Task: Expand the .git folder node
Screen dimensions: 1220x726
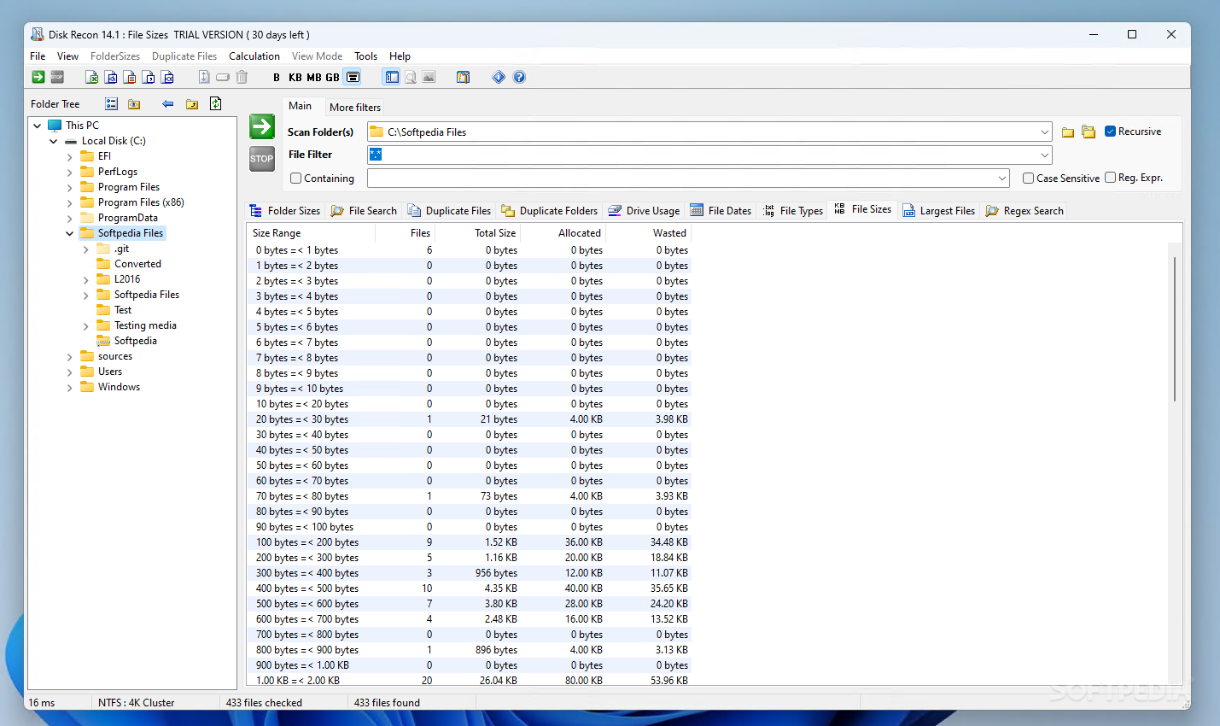Action: 86,249
